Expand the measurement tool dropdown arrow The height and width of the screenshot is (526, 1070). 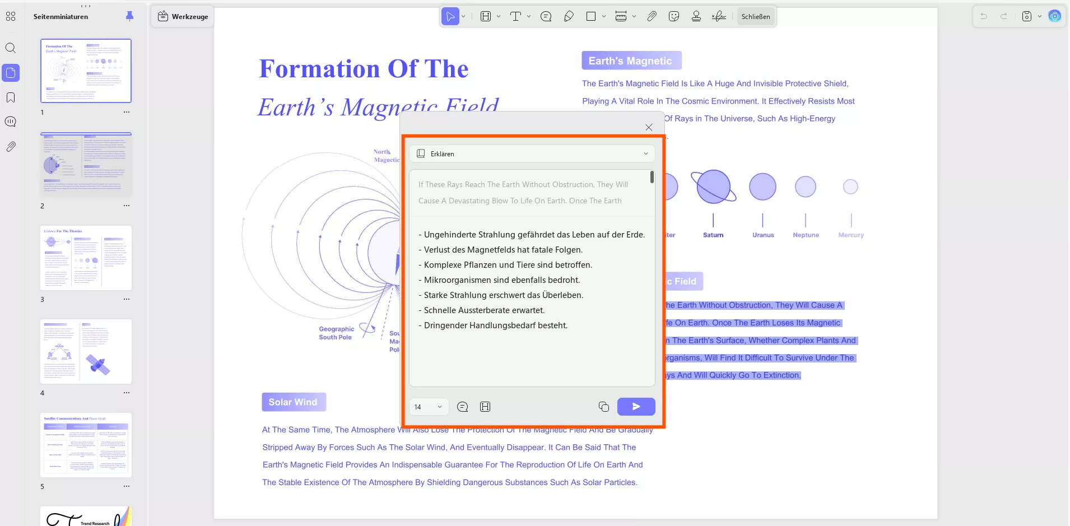[x=634, y=17]
